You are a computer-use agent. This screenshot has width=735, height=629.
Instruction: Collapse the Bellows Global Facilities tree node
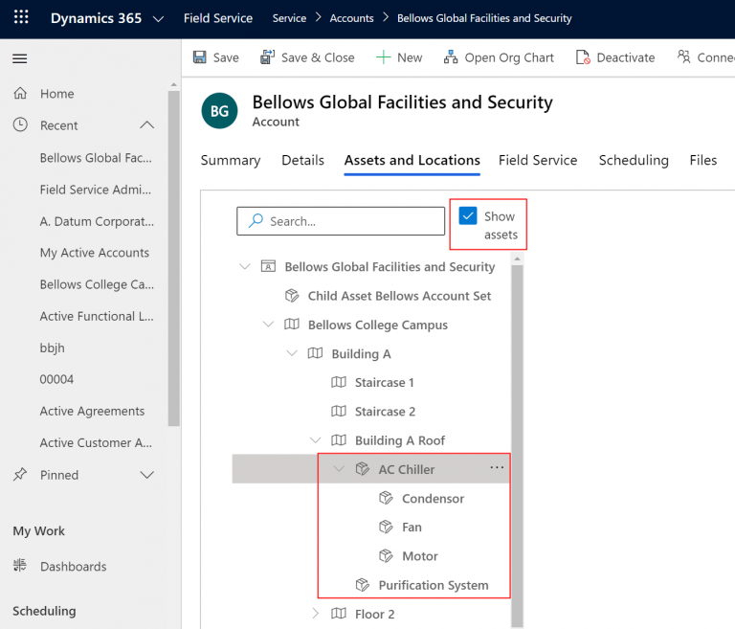coord(245,266)
